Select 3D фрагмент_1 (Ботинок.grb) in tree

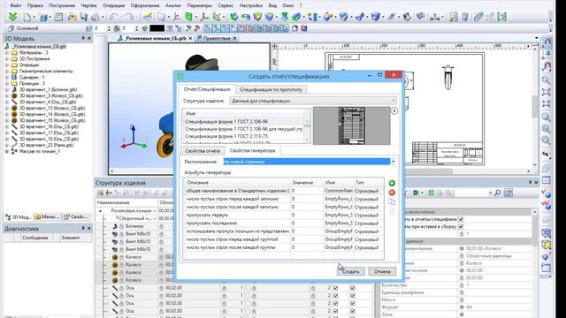(48, 89)
